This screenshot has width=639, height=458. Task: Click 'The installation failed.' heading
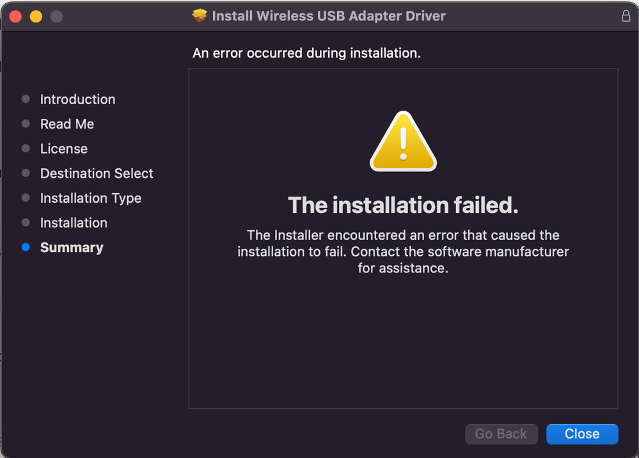click(403, 205)
